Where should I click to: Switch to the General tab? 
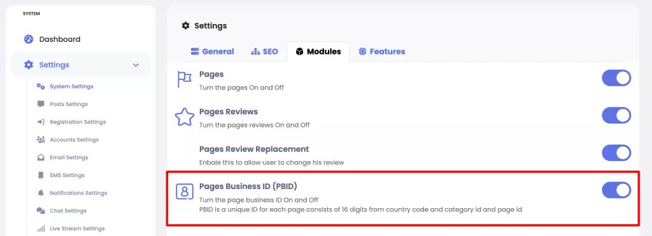coord(212,52)
